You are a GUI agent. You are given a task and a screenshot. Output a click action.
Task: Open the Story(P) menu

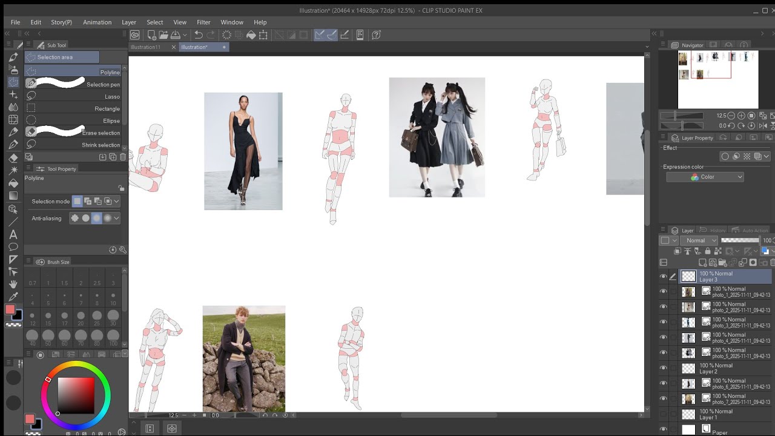coord(61,22)
